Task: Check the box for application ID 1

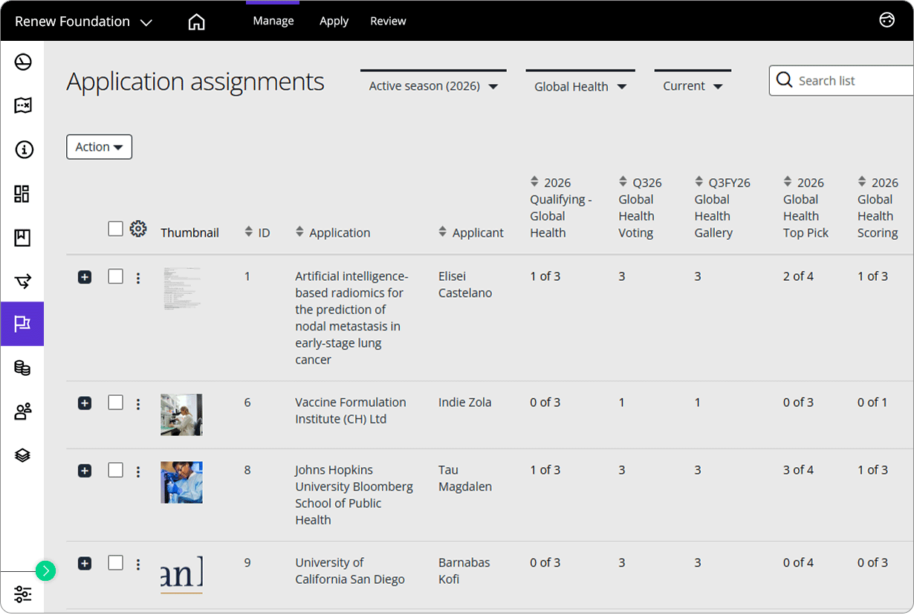Action: coord(115,276)
